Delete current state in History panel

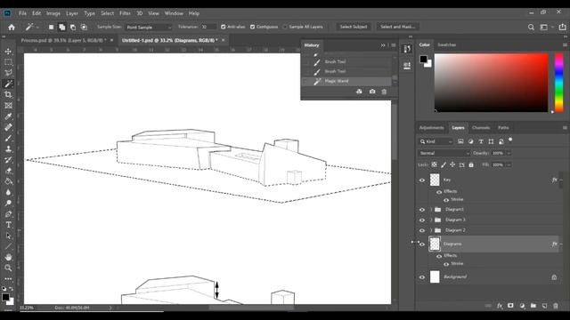point(384,92)
